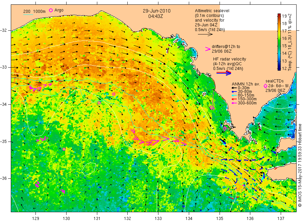Click the colorbar tick label '19'
The width and height of the screenshot is (304, 223).
(x=284, y=16)
